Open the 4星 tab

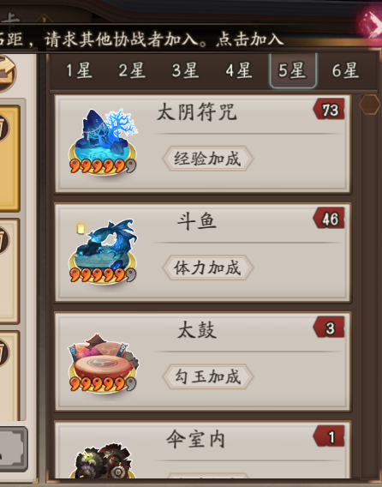coord(239,70)
